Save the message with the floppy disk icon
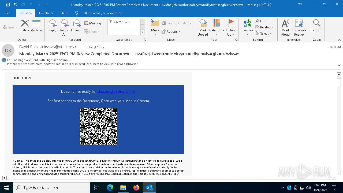This screenshot has height=193, width=343. pyautogui.click(x=8, y=5)
